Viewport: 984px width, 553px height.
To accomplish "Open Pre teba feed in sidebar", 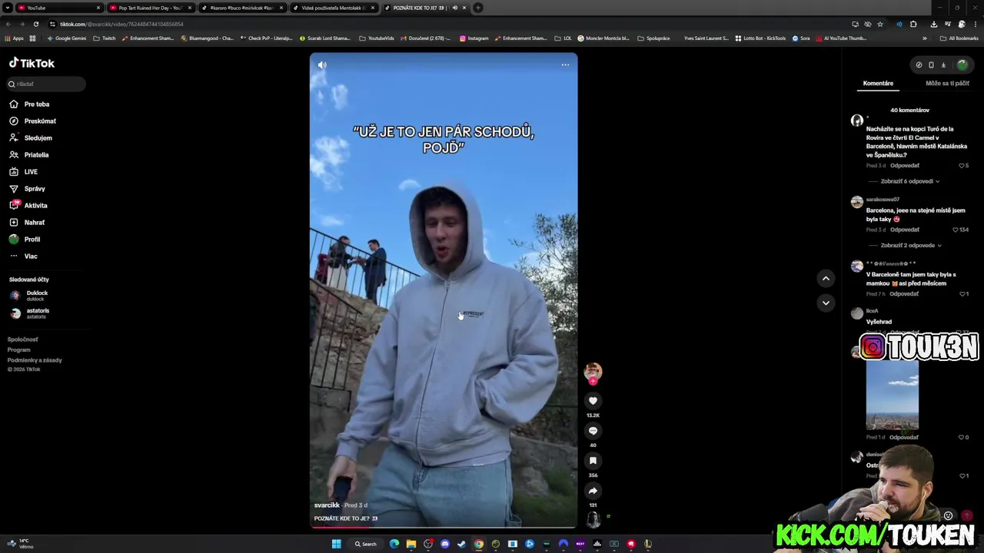I will 29,104.
